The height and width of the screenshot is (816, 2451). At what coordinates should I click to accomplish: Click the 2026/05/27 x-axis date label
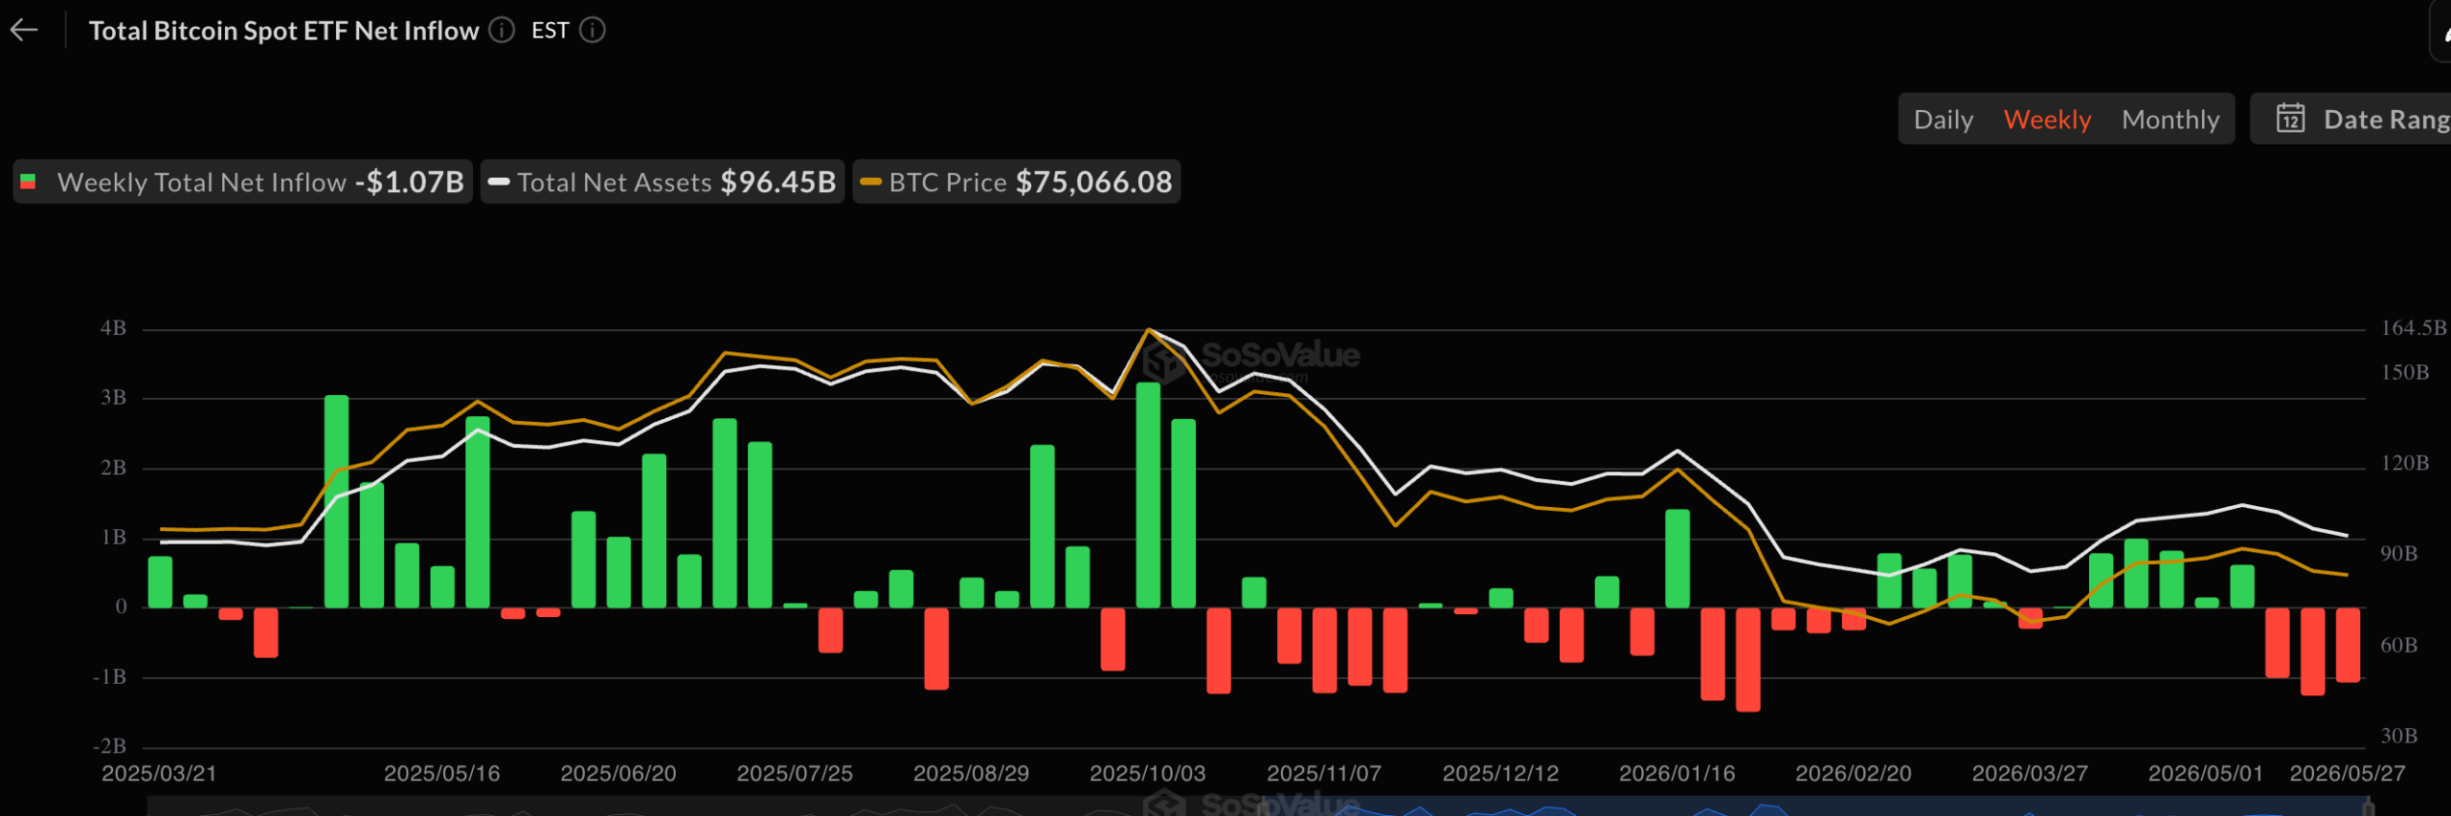point(2348,773)
